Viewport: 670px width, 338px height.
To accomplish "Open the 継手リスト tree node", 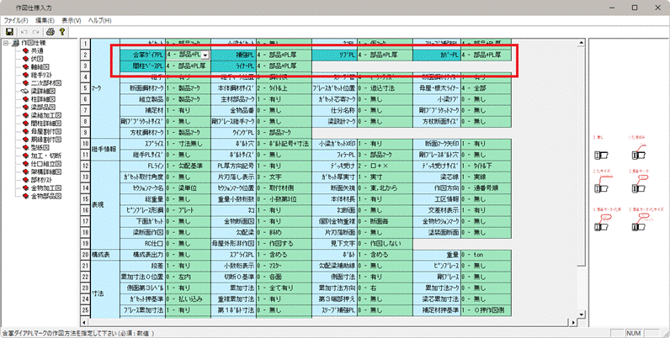I will click(x=44, y=74).
